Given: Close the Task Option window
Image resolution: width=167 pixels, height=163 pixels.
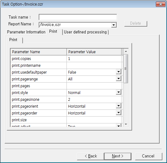Looking at the screenshot, I should point(161,4).
